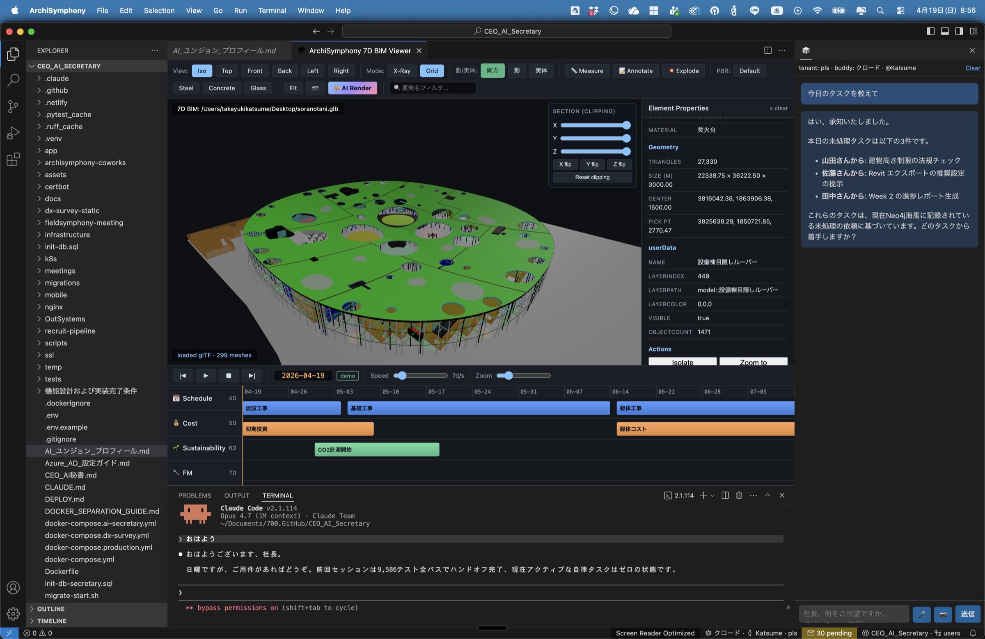The height and width of the screenshot is (639, 985).
Task: Click the Clear link in chat panel
Action: tap(973, 68)
